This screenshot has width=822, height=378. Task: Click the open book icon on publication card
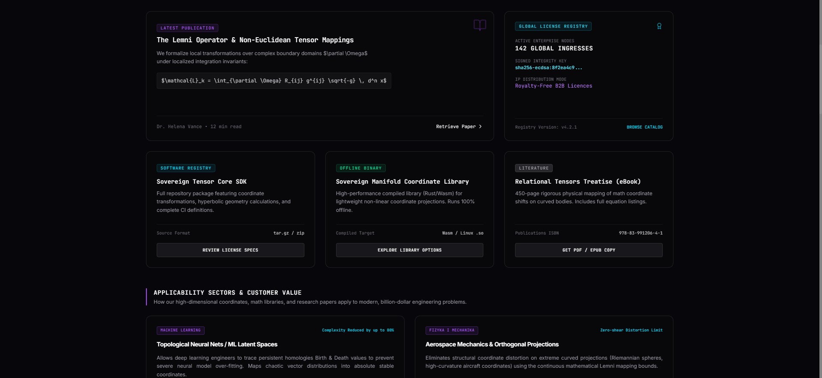coord(479,25)
